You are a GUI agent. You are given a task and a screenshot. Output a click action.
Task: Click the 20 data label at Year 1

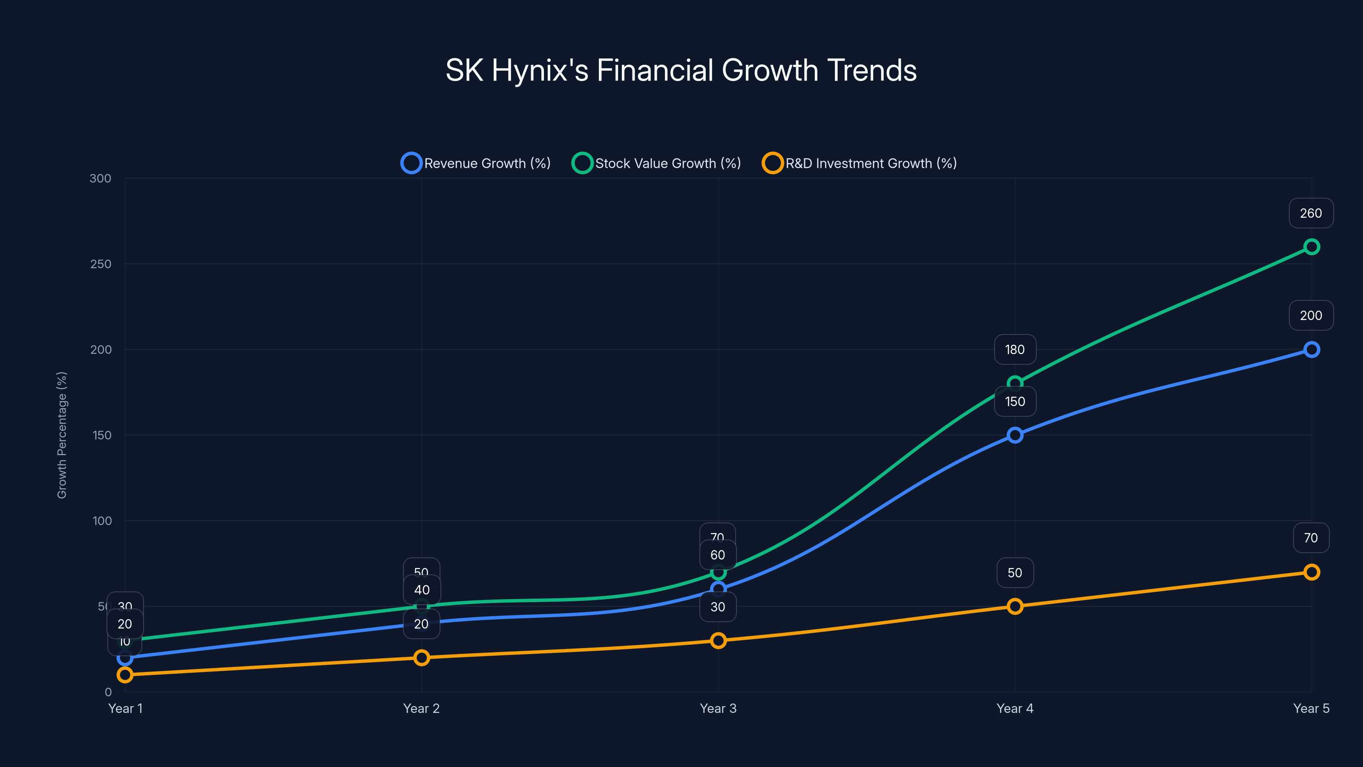(x=125, y=623)
